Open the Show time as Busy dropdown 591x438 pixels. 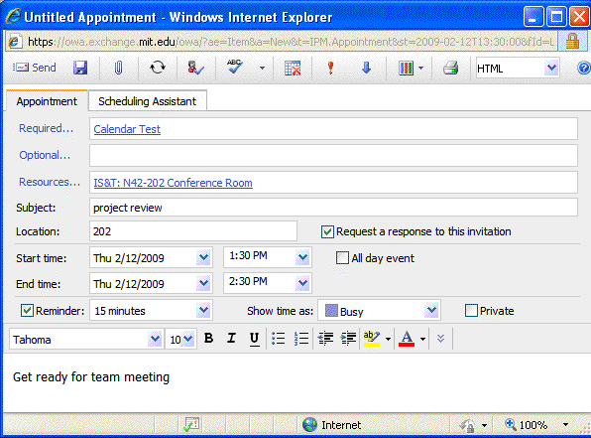(431, 311)
